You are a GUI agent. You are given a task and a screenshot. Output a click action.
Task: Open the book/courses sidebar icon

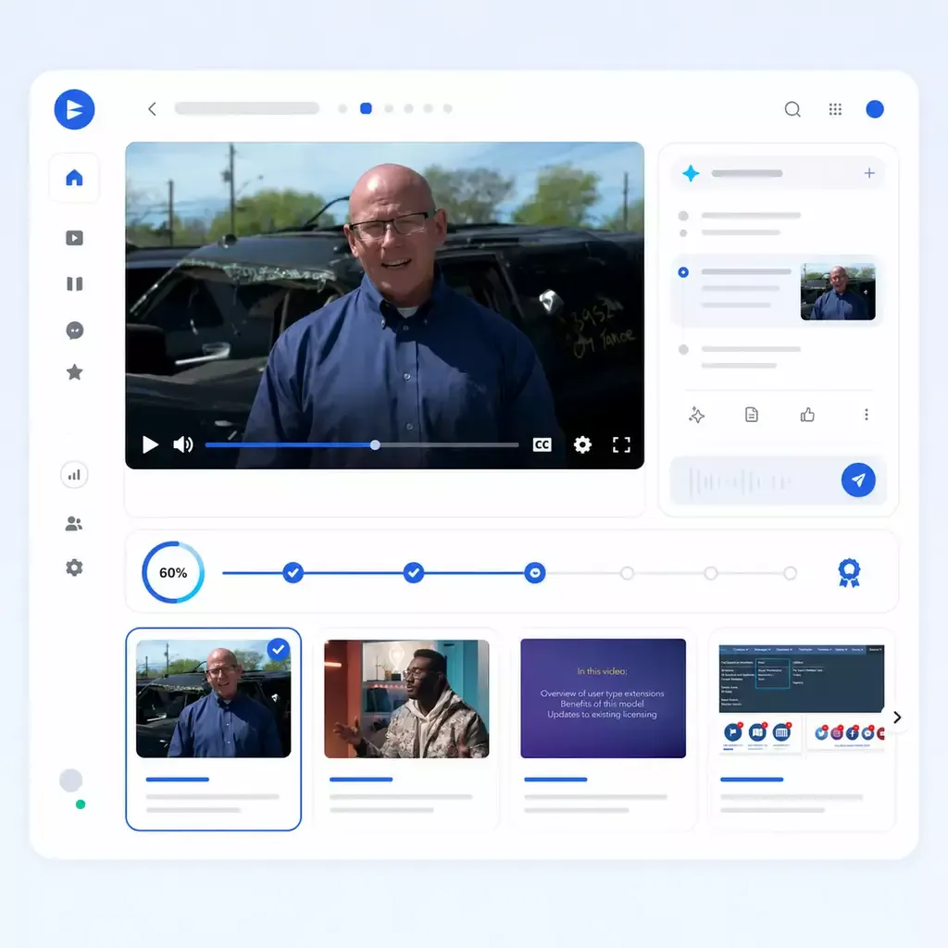tap(74, 283)
